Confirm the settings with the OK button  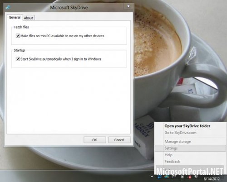[95, 140]
